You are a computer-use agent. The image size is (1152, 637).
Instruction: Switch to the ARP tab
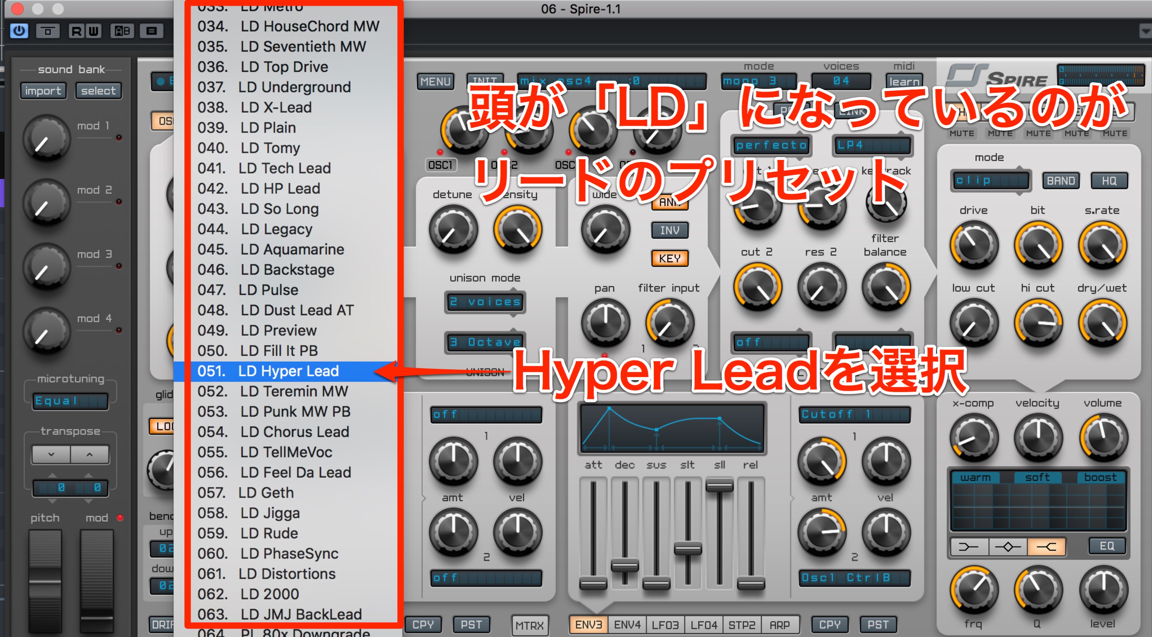780,624
